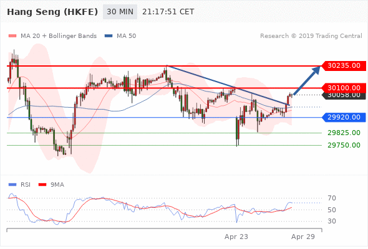Toggle the MA 50 legend label
Viewport: 368px width, 249px height.
(x=126, y=36)
